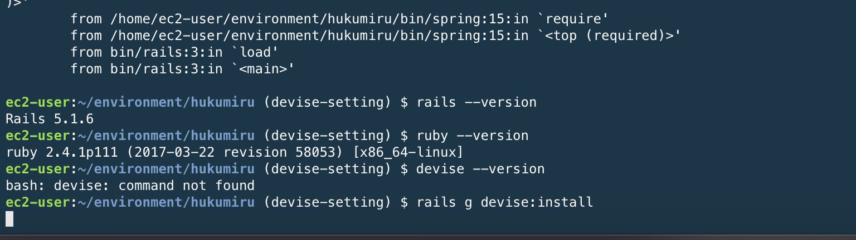Click the stack trace line ending in `load'
856x240 pixels.
tap(174, 52)
